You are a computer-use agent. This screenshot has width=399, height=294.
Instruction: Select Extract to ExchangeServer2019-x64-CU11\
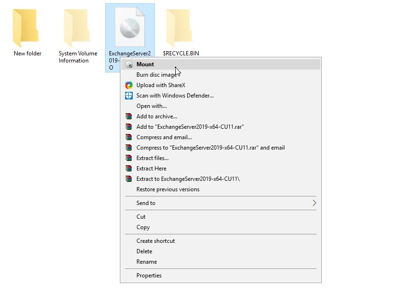221,179
